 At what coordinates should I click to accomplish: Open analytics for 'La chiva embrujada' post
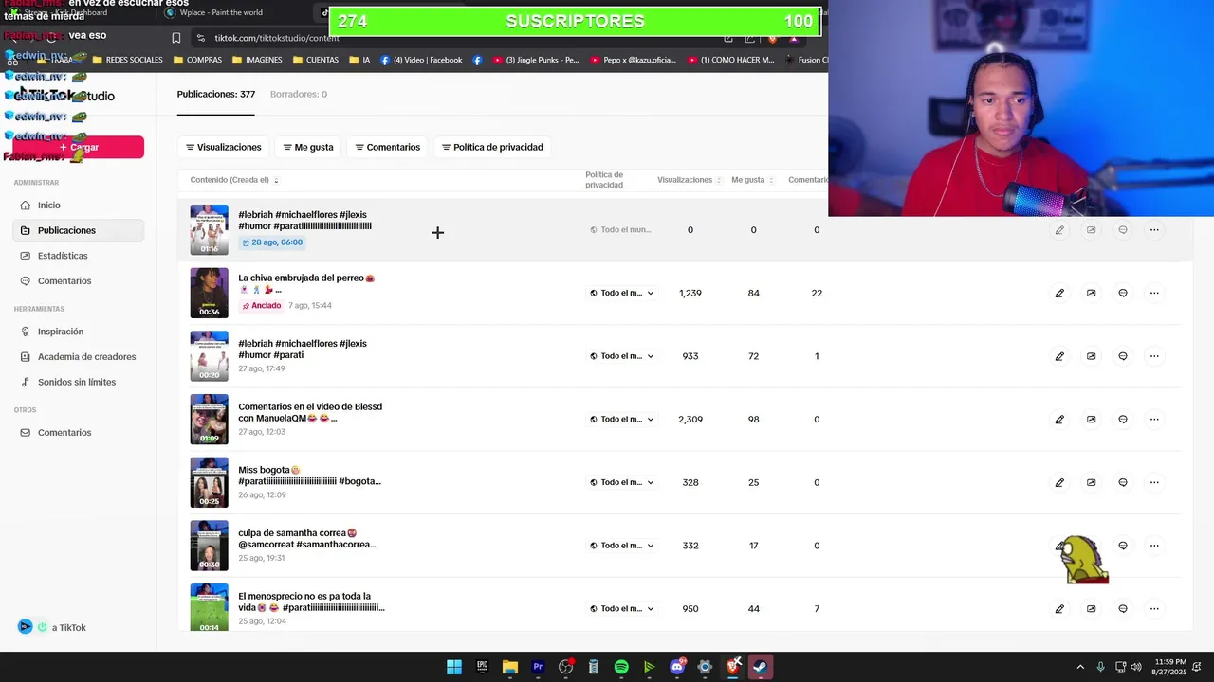[1091, 293]
